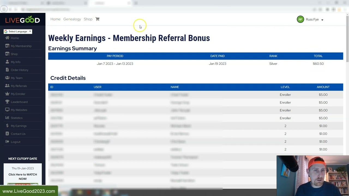
Task: Click the USER column header
Action: (98, 87)
